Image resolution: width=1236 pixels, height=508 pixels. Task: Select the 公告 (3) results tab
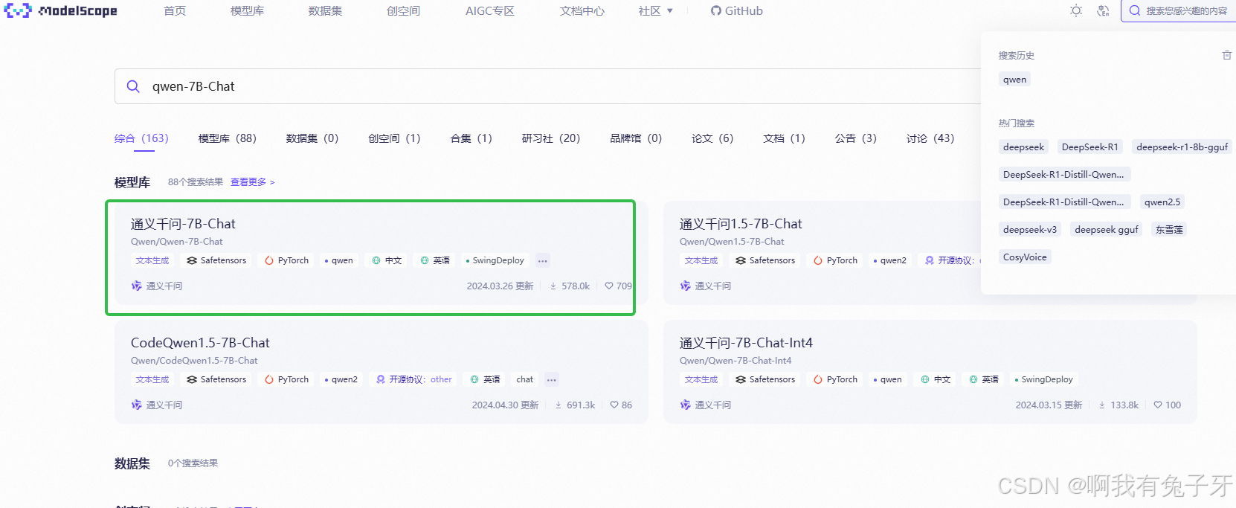tap(856, 138)
